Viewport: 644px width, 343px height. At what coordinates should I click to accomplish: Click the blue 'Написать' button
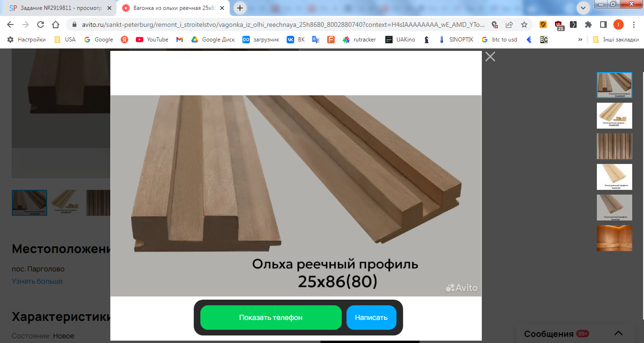(371, 318)
